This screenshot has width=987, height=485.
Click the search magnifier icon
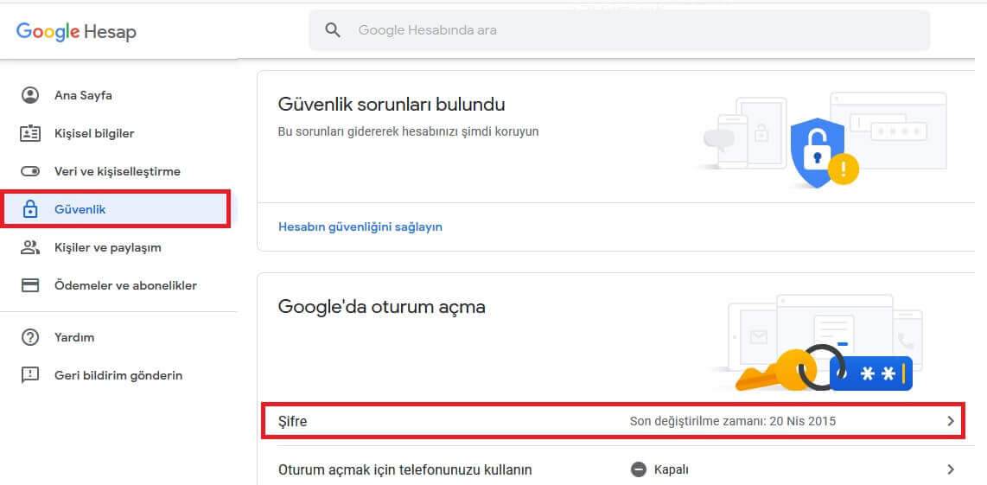[333, 29]
